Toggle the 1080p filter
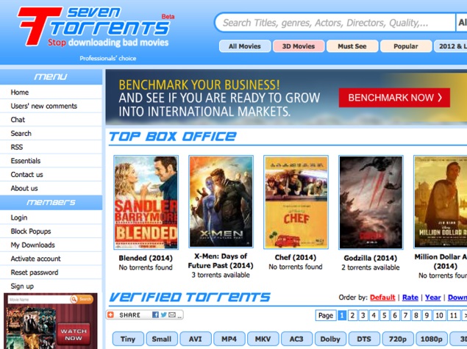The height and width of the screenshot is (349, 467). [432, 339]
